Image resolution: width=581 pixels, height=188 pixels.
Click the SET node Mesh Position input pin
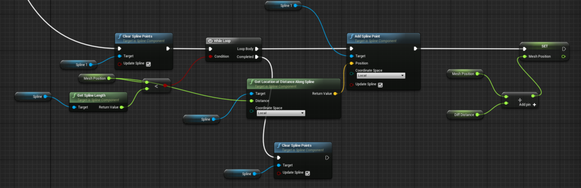coord(524,56)
